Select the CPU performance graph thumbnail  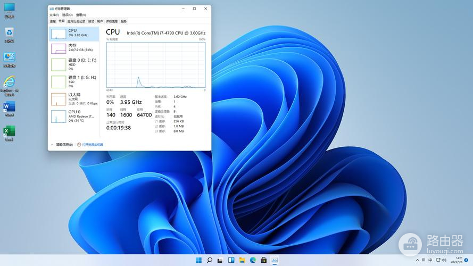[59, 34]
